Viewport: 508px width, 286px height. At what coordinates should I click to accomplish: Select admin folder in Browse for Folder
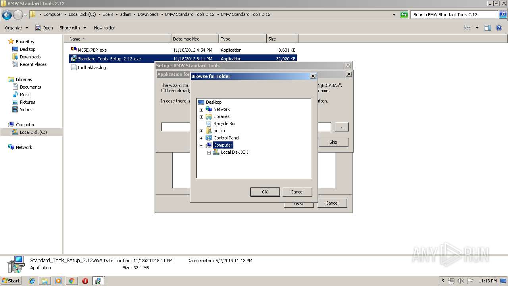[x=219, y=131]
